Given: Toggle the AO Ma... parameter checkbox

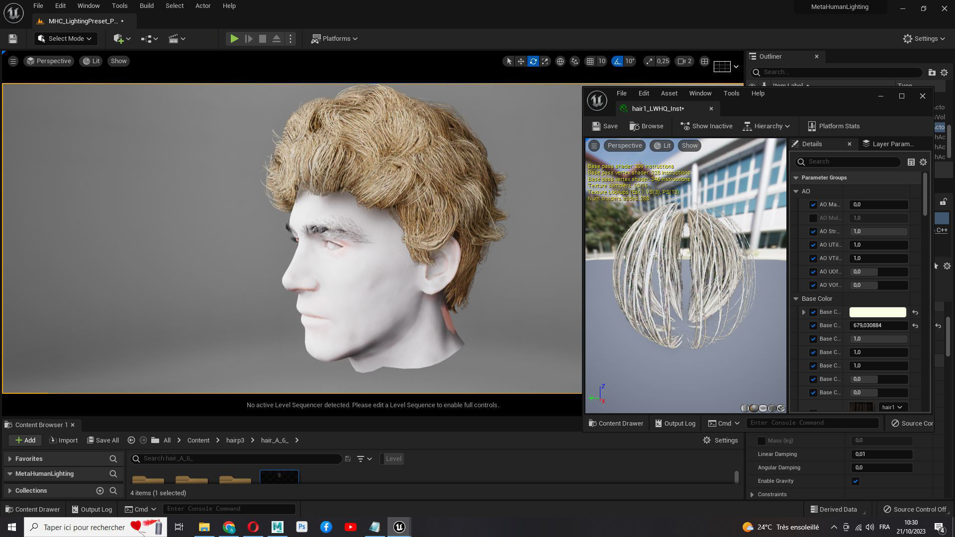Looking at the screenshot, I should pos(813,205).
